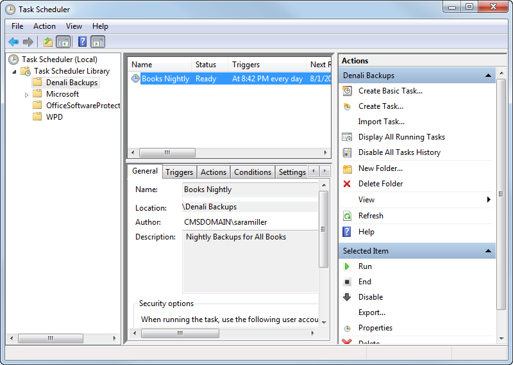513x365 pixels.
Task: Click the Description box text area
Action: click(x=250, y=262)
